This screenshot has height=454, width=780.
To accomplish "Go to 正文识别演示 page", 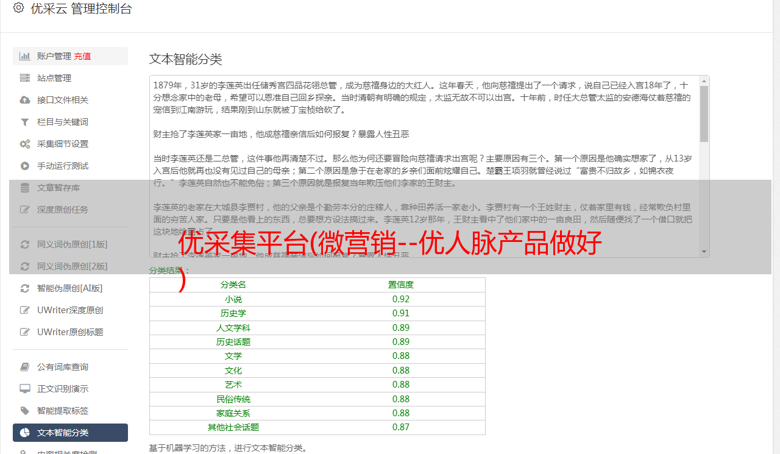I will pos(70,389).
